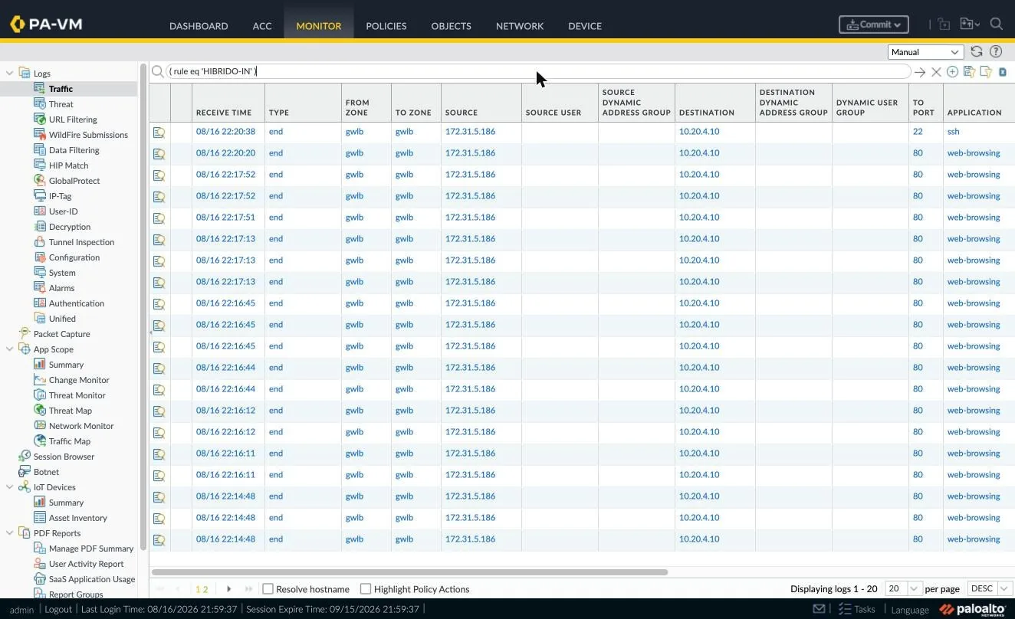
Task: Open Tasks in the status bar
Action: point(856,609)
